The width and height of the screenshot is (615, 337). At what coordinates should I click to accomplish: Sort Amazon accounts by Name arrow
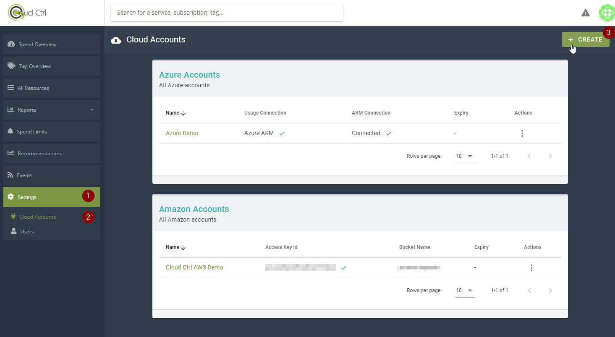(183, 248)
